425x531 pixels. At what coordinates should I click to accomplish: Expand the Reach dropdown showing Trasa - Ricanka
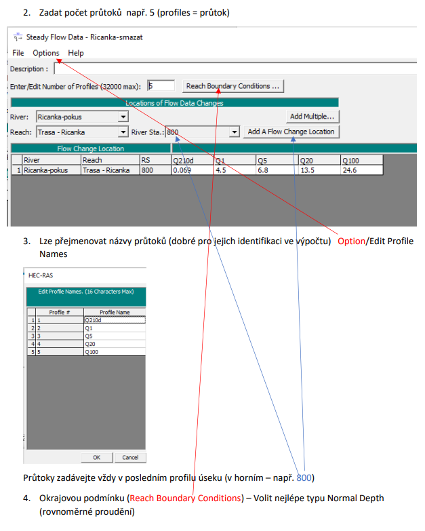123,132
